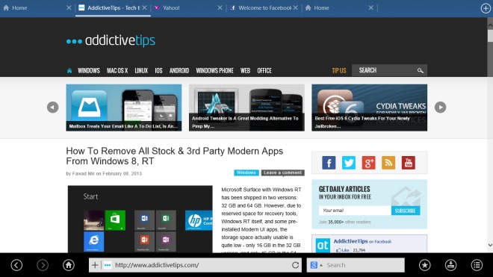Show previous carousel slide arrow
The height and width of the screenshot is (277, 493).
(53, 108)
